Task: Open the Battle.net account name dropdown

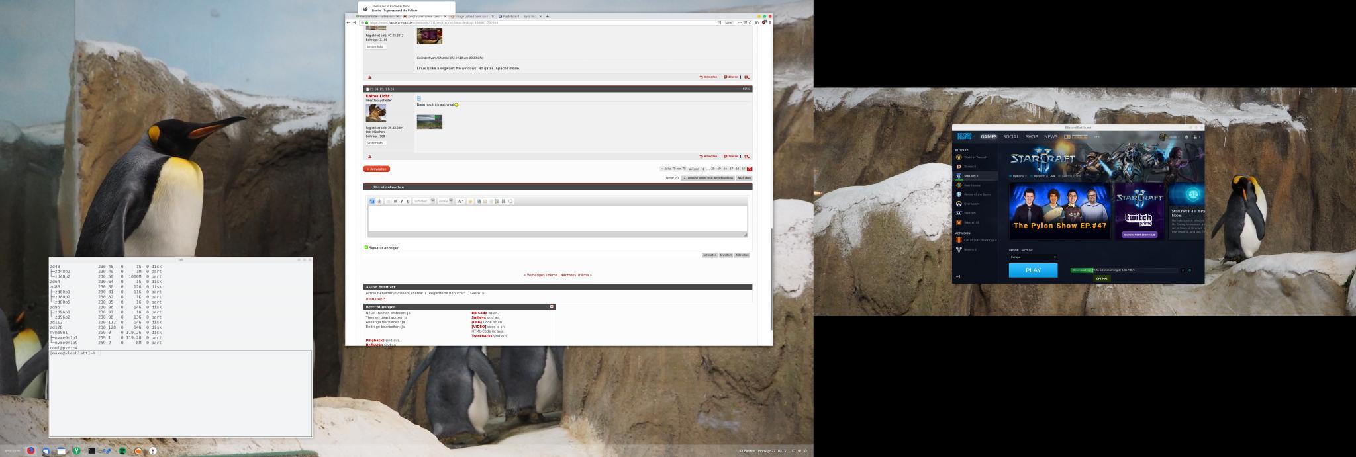Action: [1175, 137]
